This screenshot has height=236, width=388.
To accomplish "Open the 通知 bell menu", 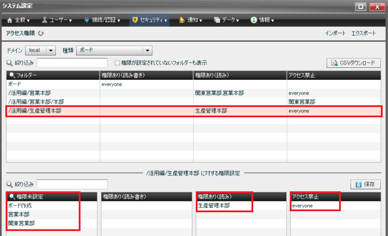I will [x=190, y=20].
